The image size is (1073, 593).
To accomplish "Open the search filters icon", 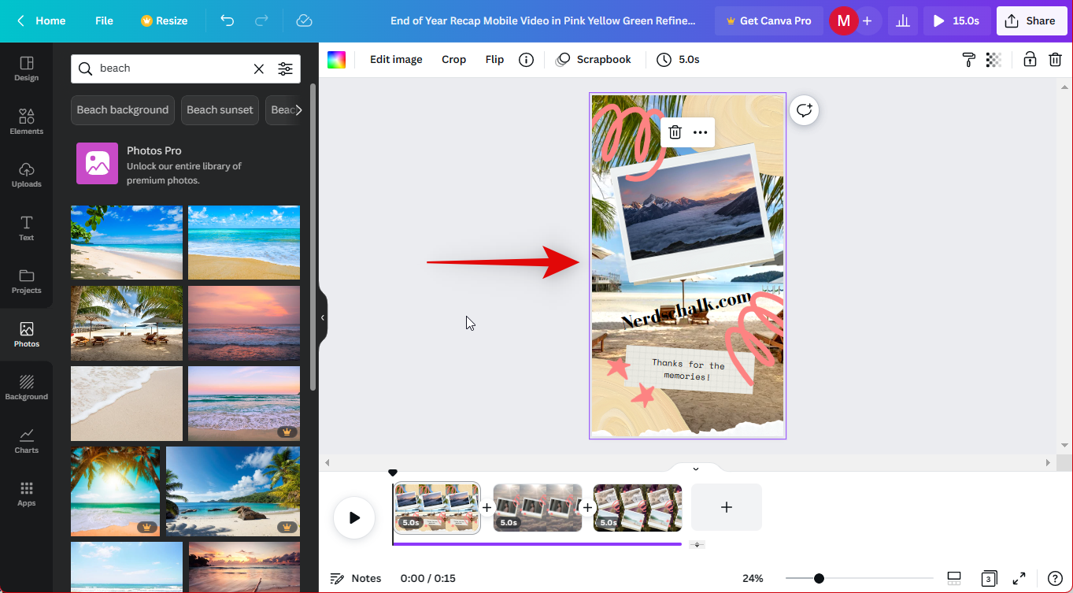I will (285, 69).
